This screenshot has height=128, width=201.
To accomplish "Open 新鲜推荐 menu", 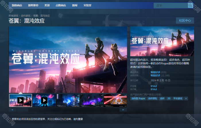I will pos(33,5).
